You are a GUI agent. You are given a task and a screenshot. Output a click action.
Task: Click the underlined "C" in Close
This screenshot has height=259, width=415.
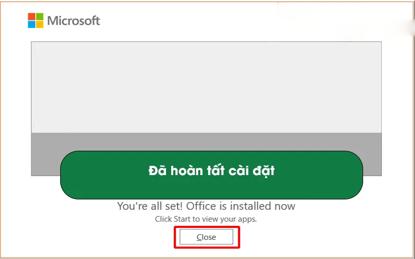point(200,237)
